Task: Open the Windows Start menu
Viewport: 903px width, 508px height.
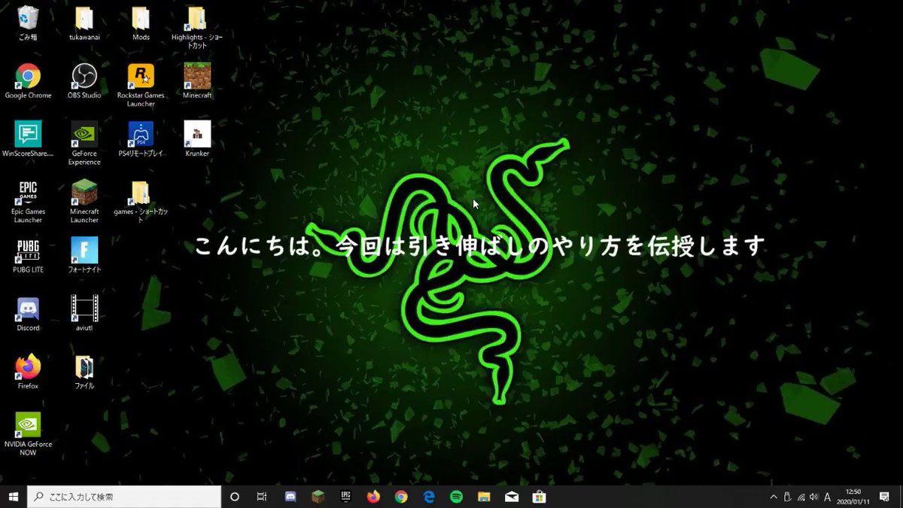Action: pos(14,497)
